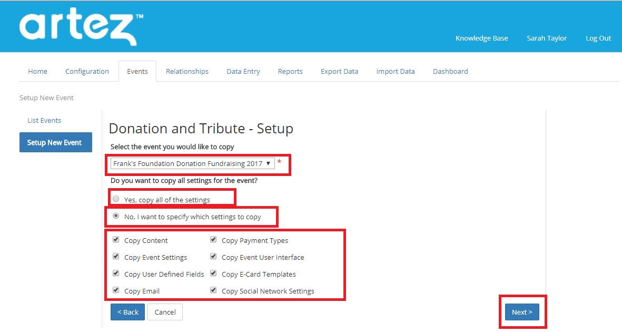Open the Knowledge Base link
The width and height of the screenshot is (622, 332).
click(481, 38)
